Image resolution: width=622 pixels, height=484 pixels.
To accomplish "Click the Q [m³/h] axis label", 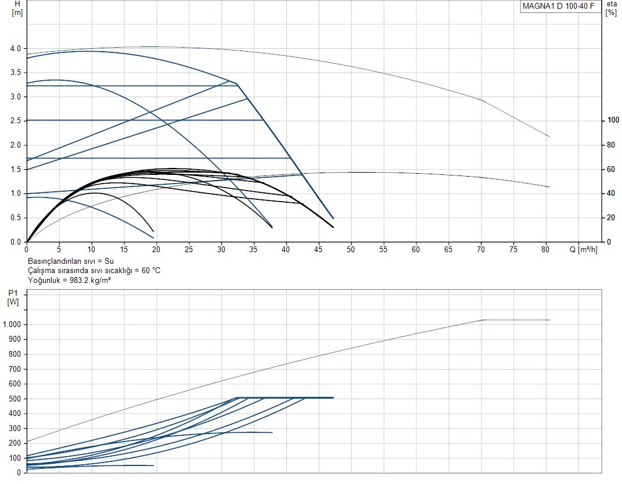I will 583,249.
